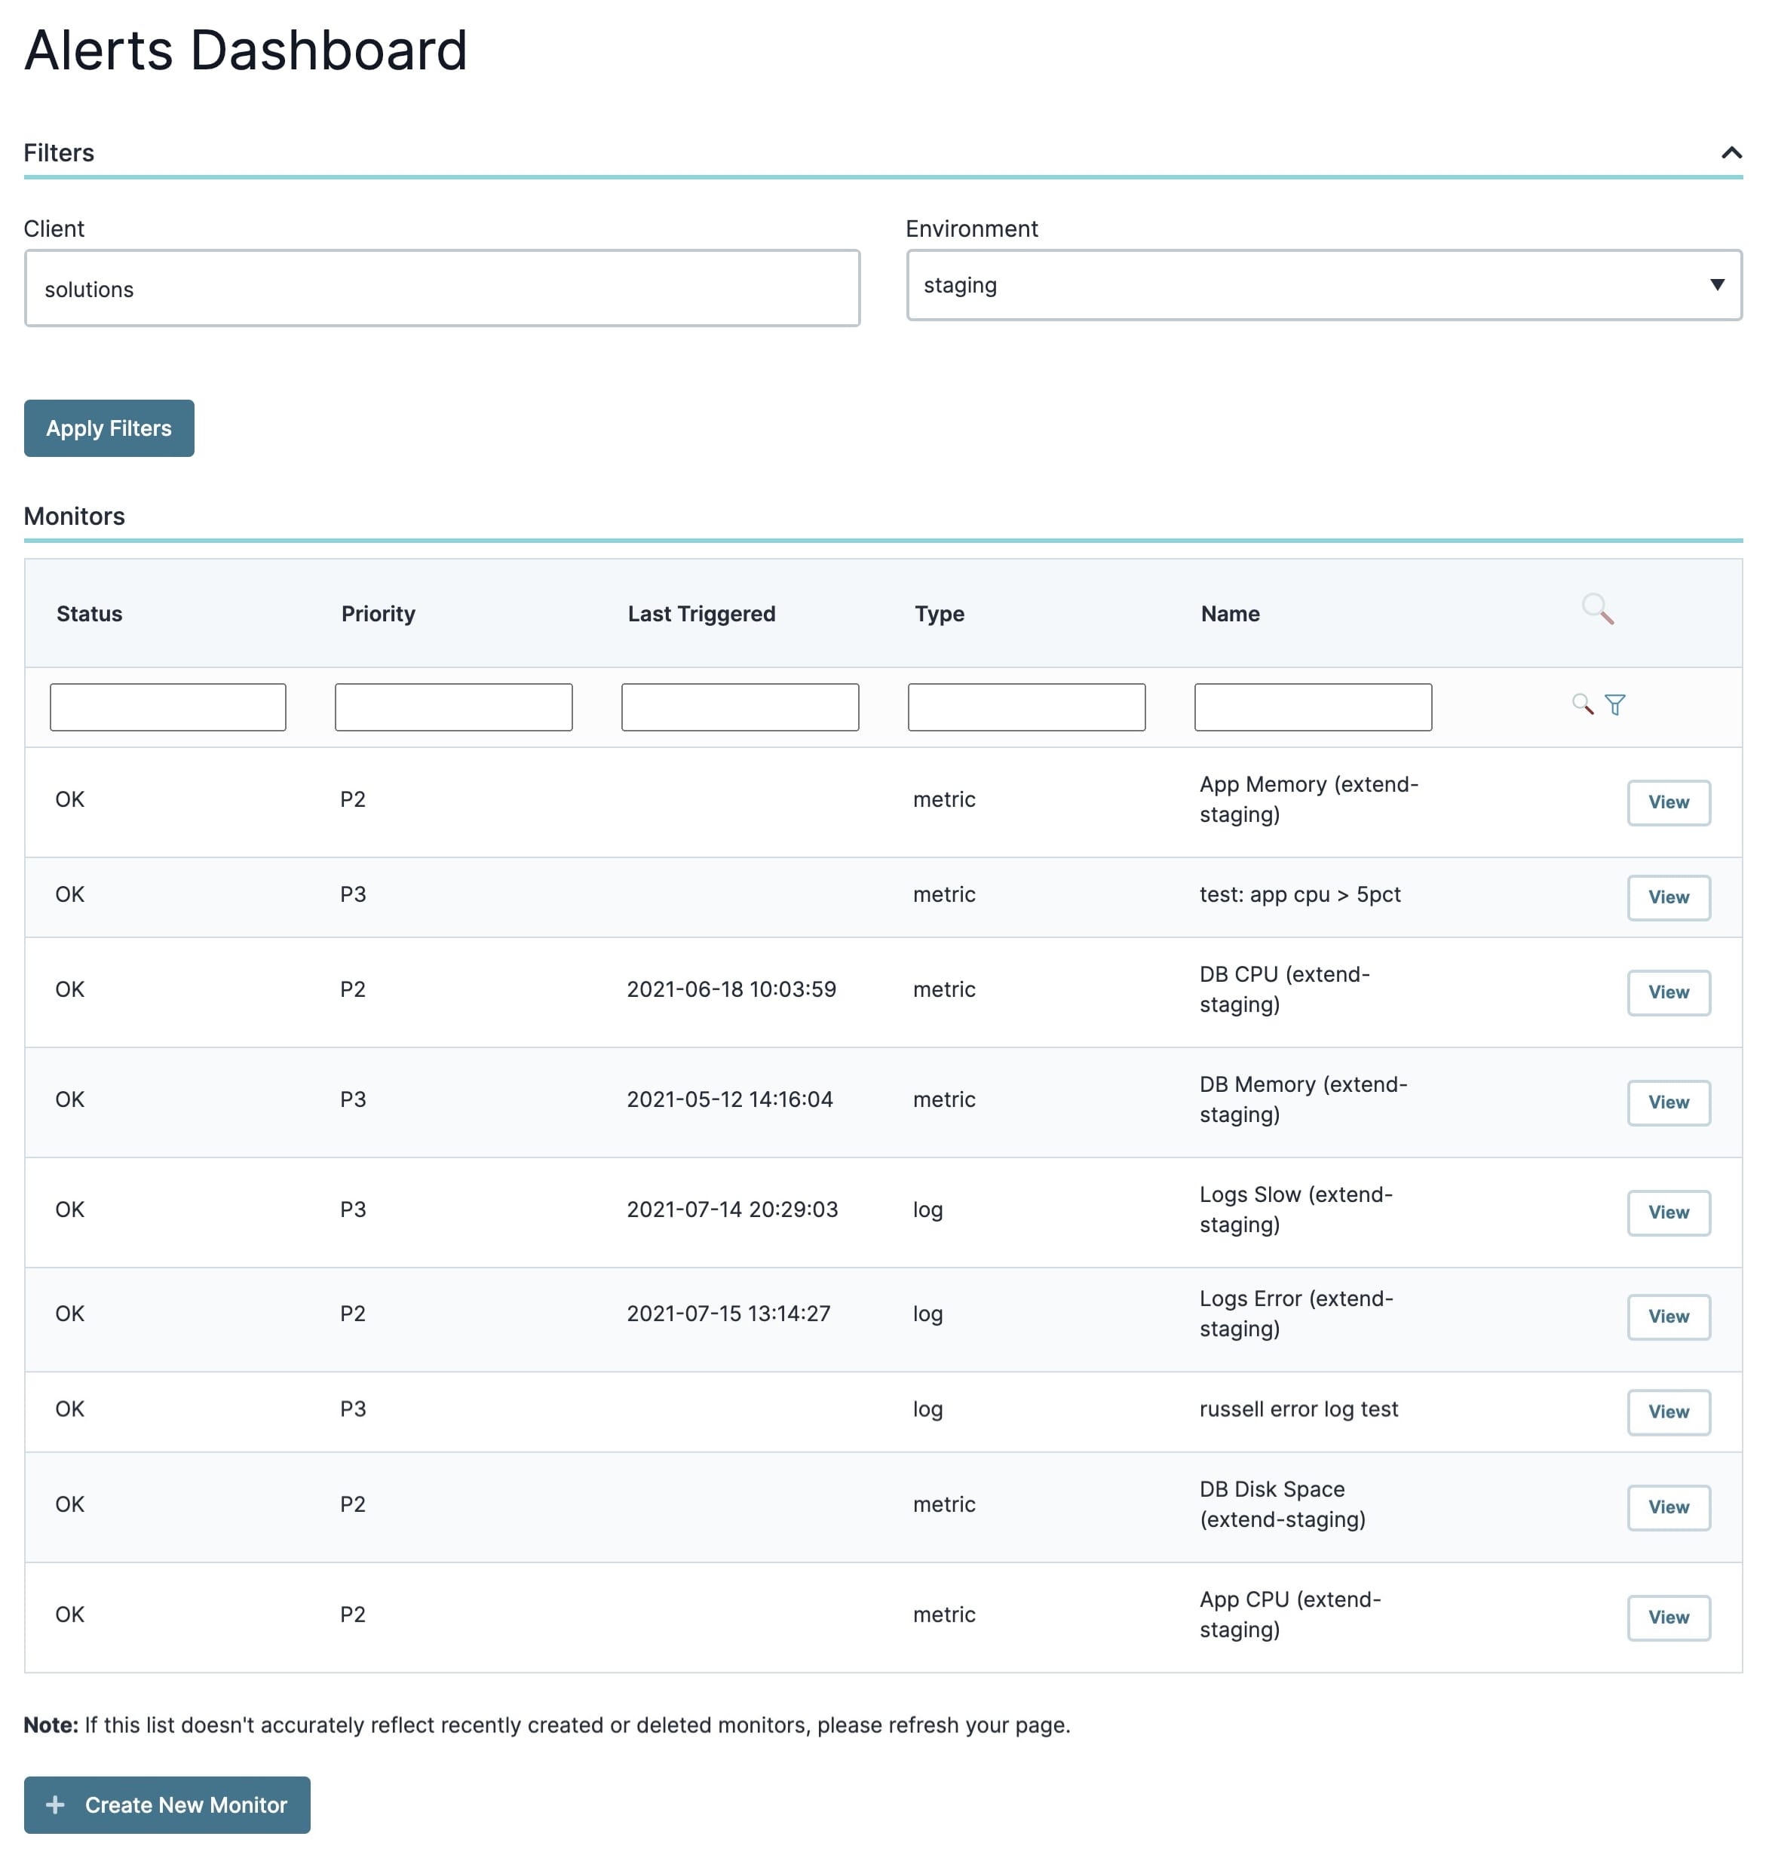Viewport: 1769px width, 1858px height.
Task: Click the small search icon in the filter row
Action: click(x=1582, y=704)
